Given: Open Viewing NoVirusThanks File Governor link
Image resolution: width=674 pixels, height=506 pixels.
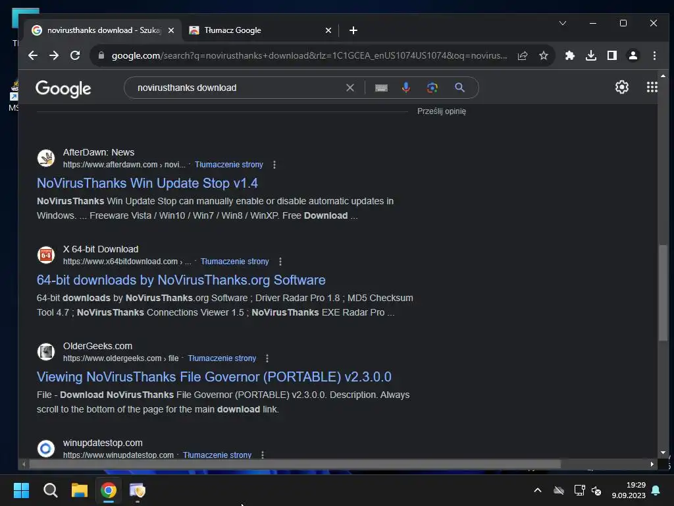Looking at the screenshot, I should point(214,377).
